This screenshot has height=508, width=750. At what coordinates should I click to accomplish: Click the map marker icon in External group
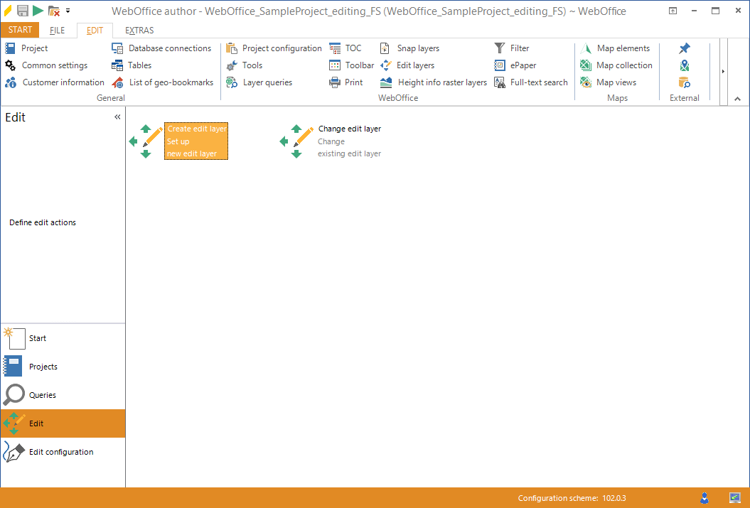coord(685,65)
